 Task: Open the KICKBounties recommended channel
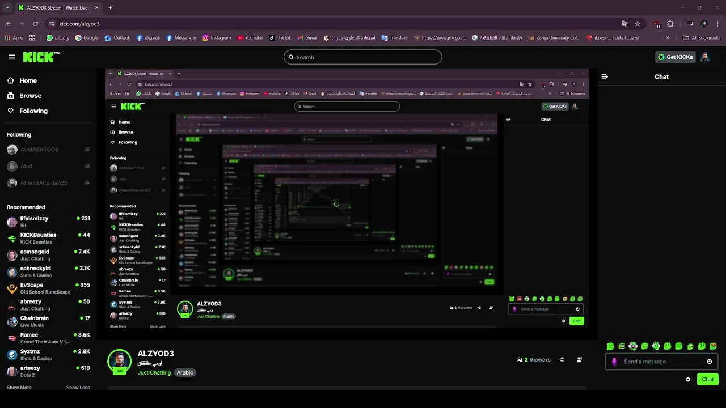48,238
